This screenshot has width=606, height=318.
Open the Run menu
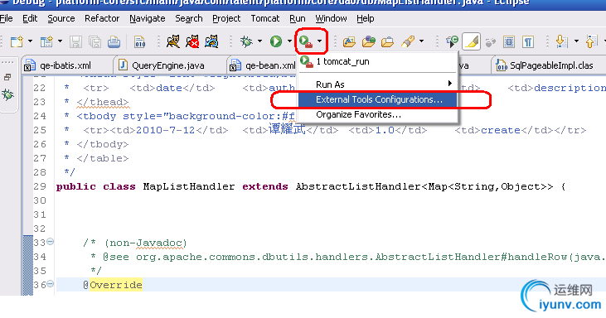coord(298,18)
